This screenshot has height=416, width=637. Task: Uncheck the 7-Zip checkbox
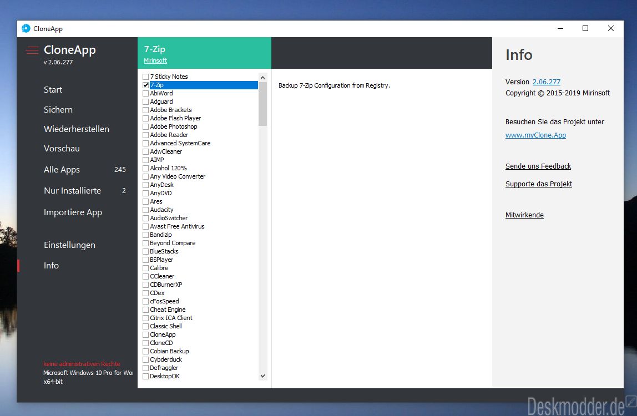145,85
